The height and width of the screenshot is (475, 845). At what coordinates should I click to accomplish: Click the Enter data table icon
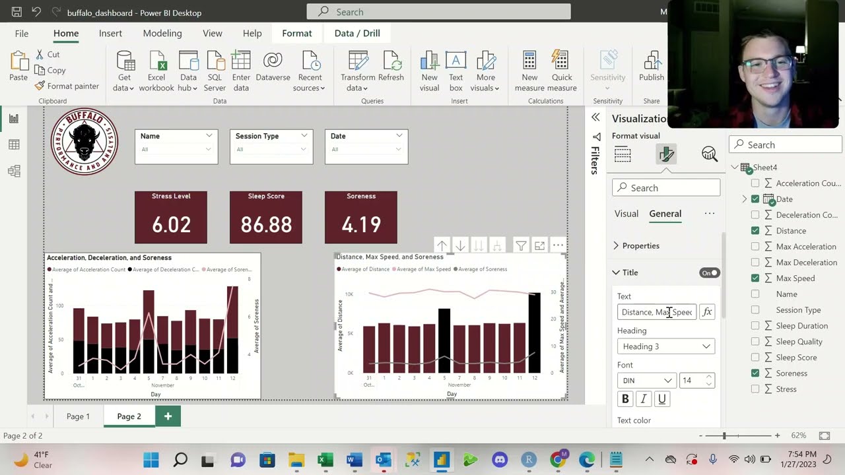point(241,61)
